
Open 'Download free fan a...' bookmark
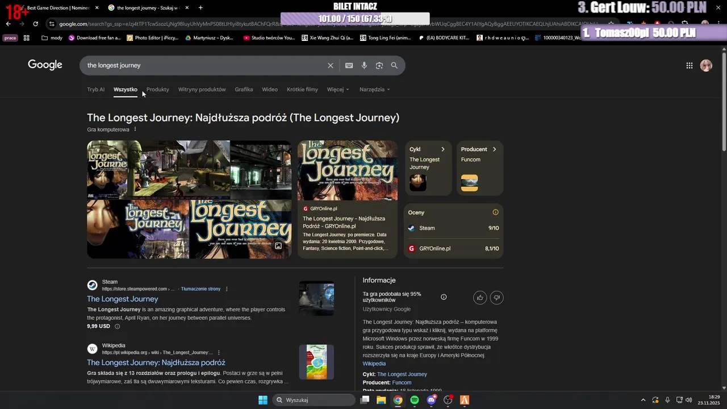tap(94, 38)
